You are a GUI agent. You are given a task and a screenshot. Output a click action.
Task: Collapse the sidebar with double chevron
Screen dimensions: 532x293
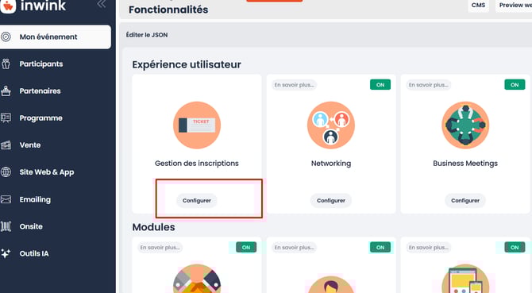(101, 4)
